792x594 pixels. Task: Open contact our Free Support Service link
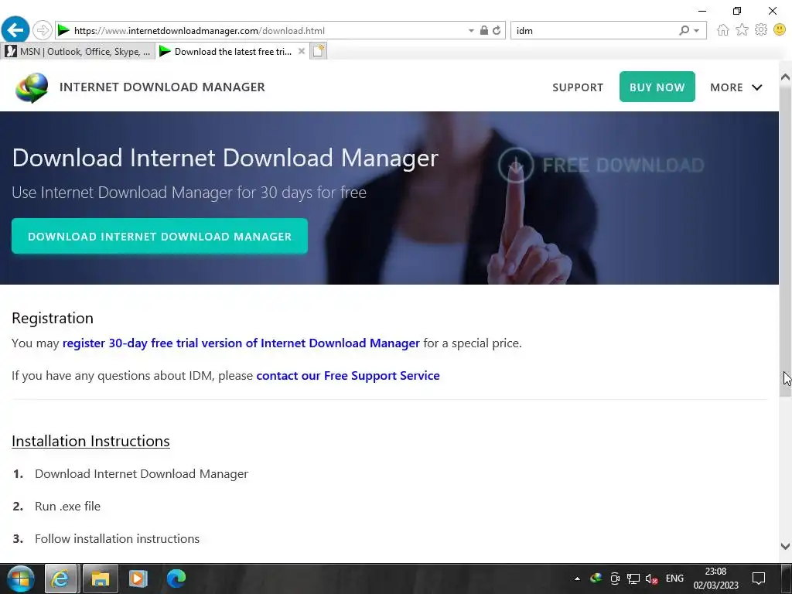pos(348,375)
